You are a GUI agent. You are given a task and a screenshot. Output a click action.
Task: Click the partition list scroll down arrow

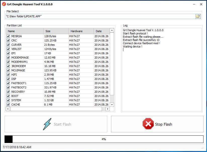(x=112, y=105)
